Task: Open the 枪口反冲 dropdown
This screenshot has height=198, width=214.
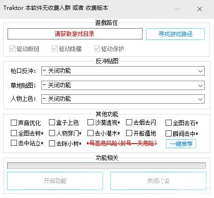Action: click(123, 71)
